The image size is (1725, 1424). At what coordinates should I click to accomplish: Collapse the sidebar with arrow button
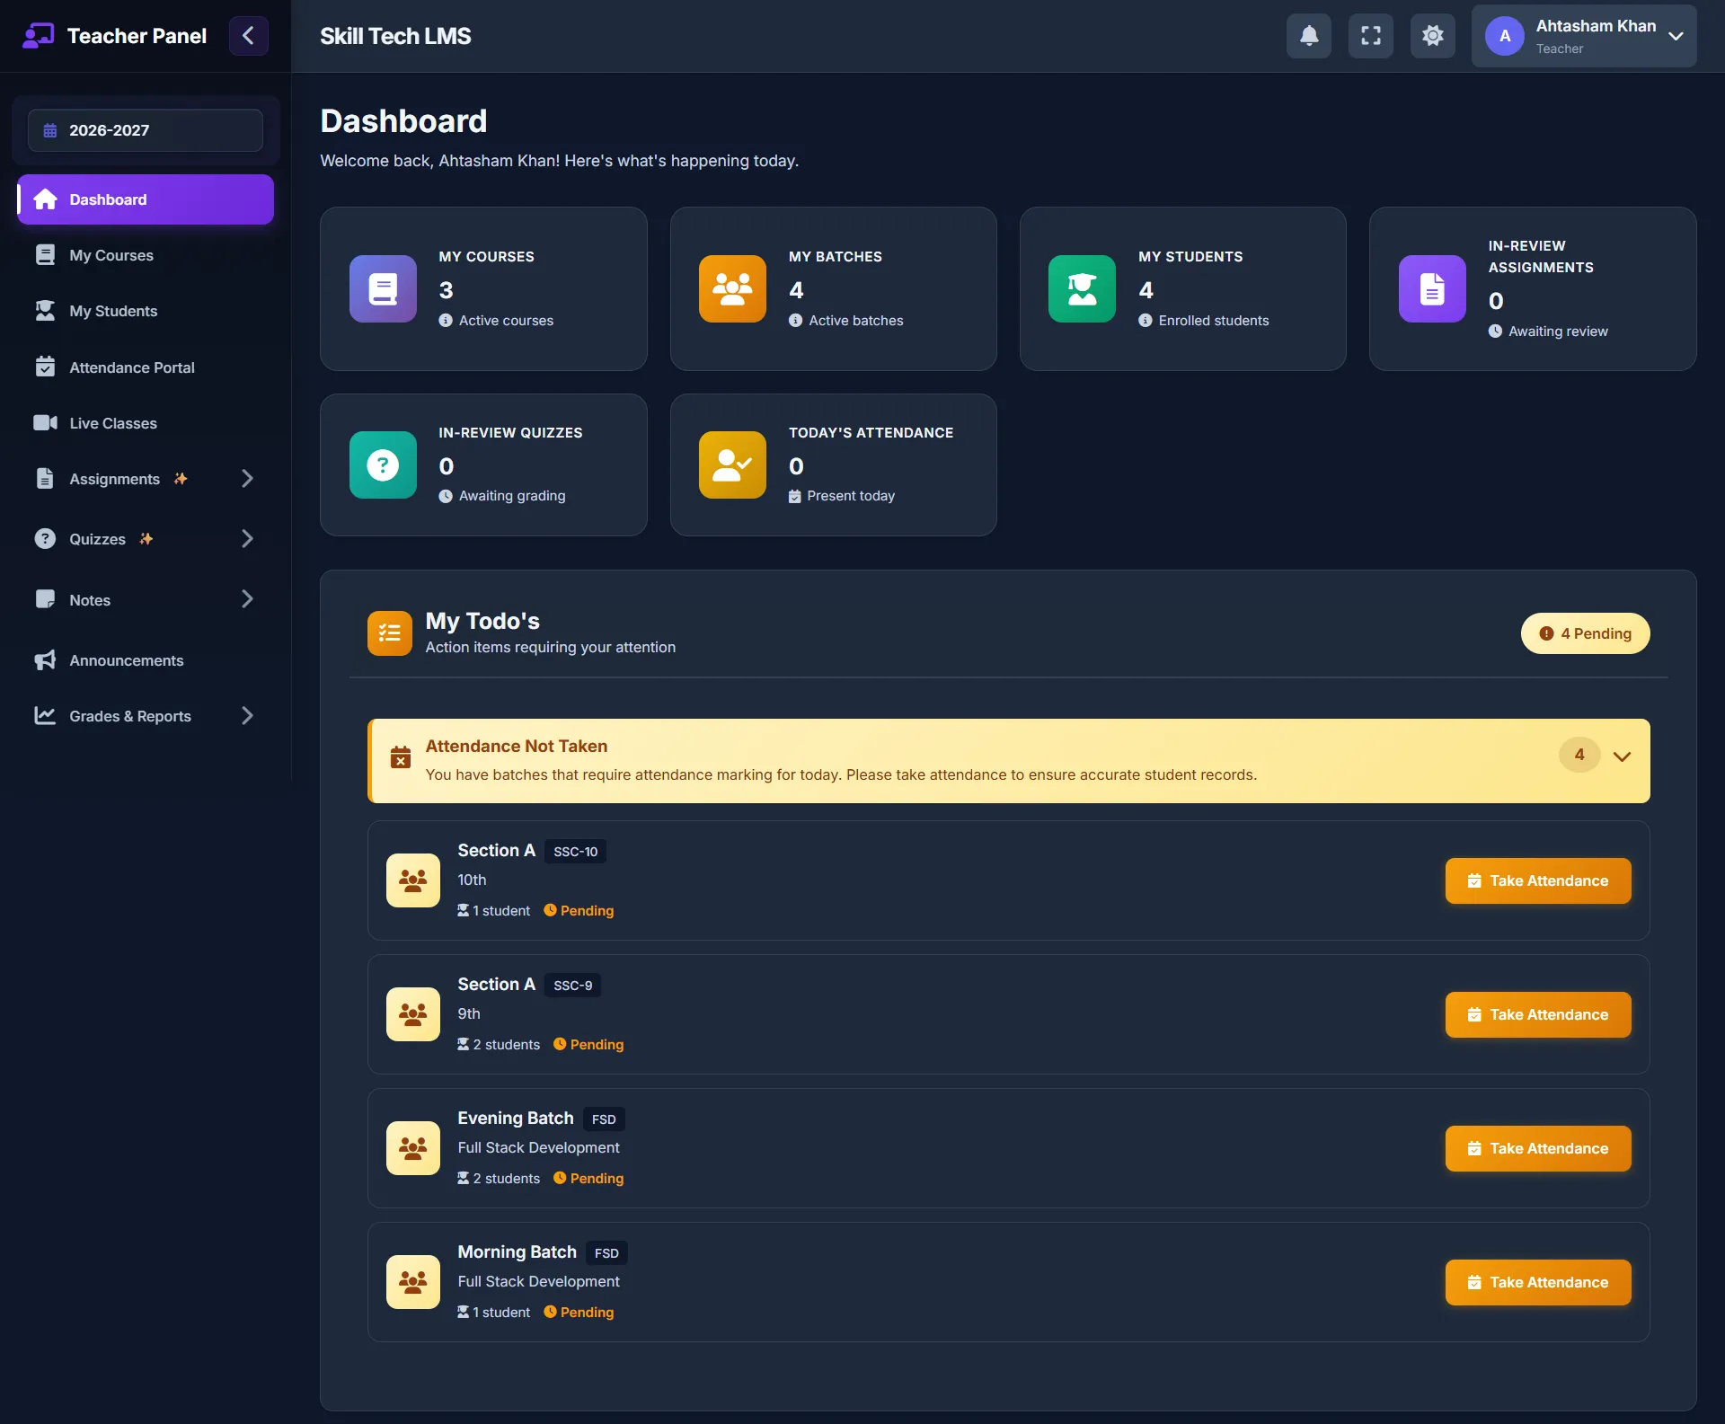249,36
